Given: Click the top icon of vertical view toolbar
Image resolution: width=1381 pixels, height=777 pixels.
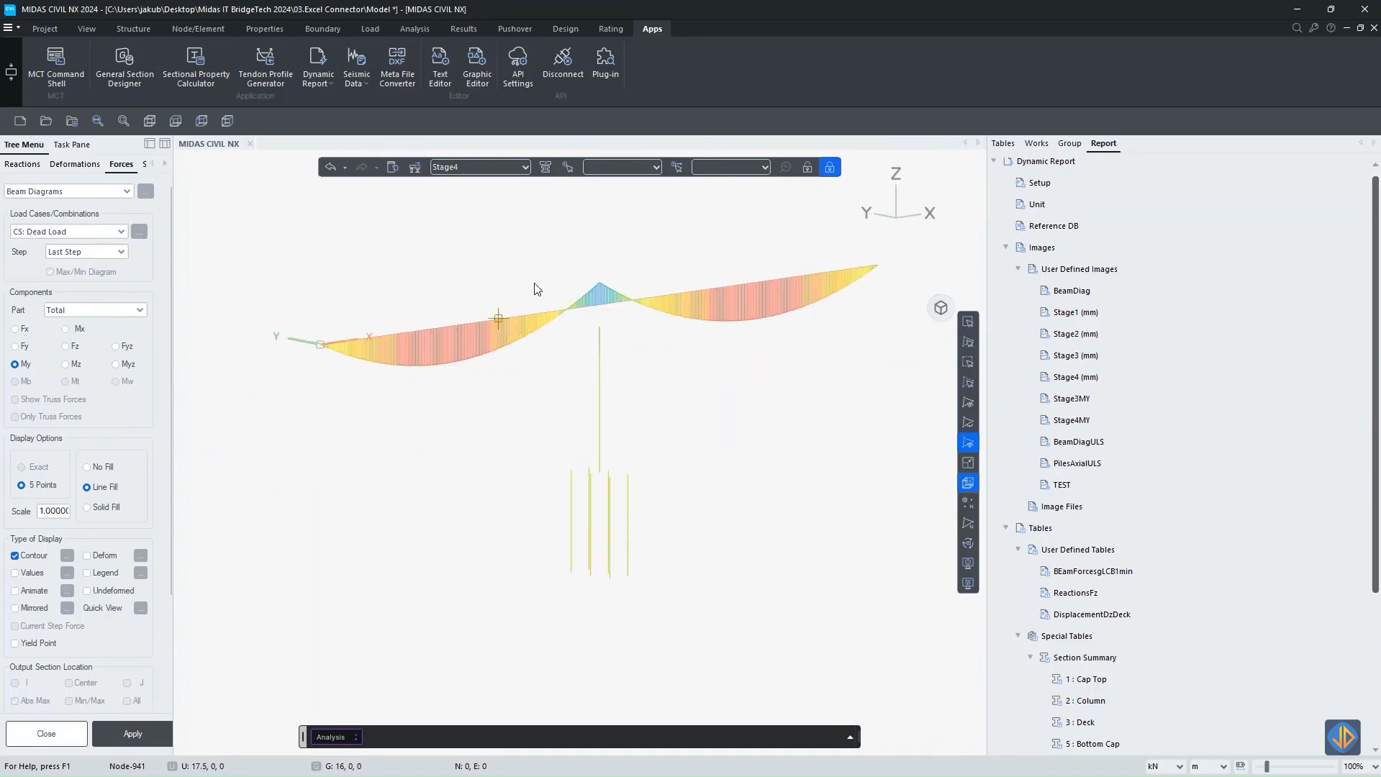Looking at the screenshot, I should point(968,322).
